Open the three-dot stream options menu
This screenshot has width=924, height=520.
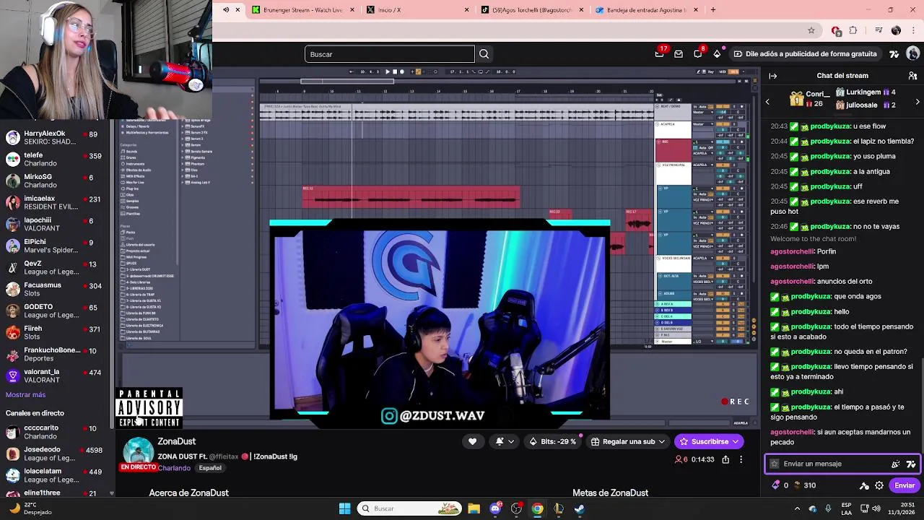click(x=741, y=459)
